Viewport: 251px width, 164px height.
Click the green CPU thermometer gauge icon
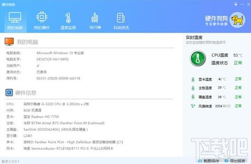197,58
